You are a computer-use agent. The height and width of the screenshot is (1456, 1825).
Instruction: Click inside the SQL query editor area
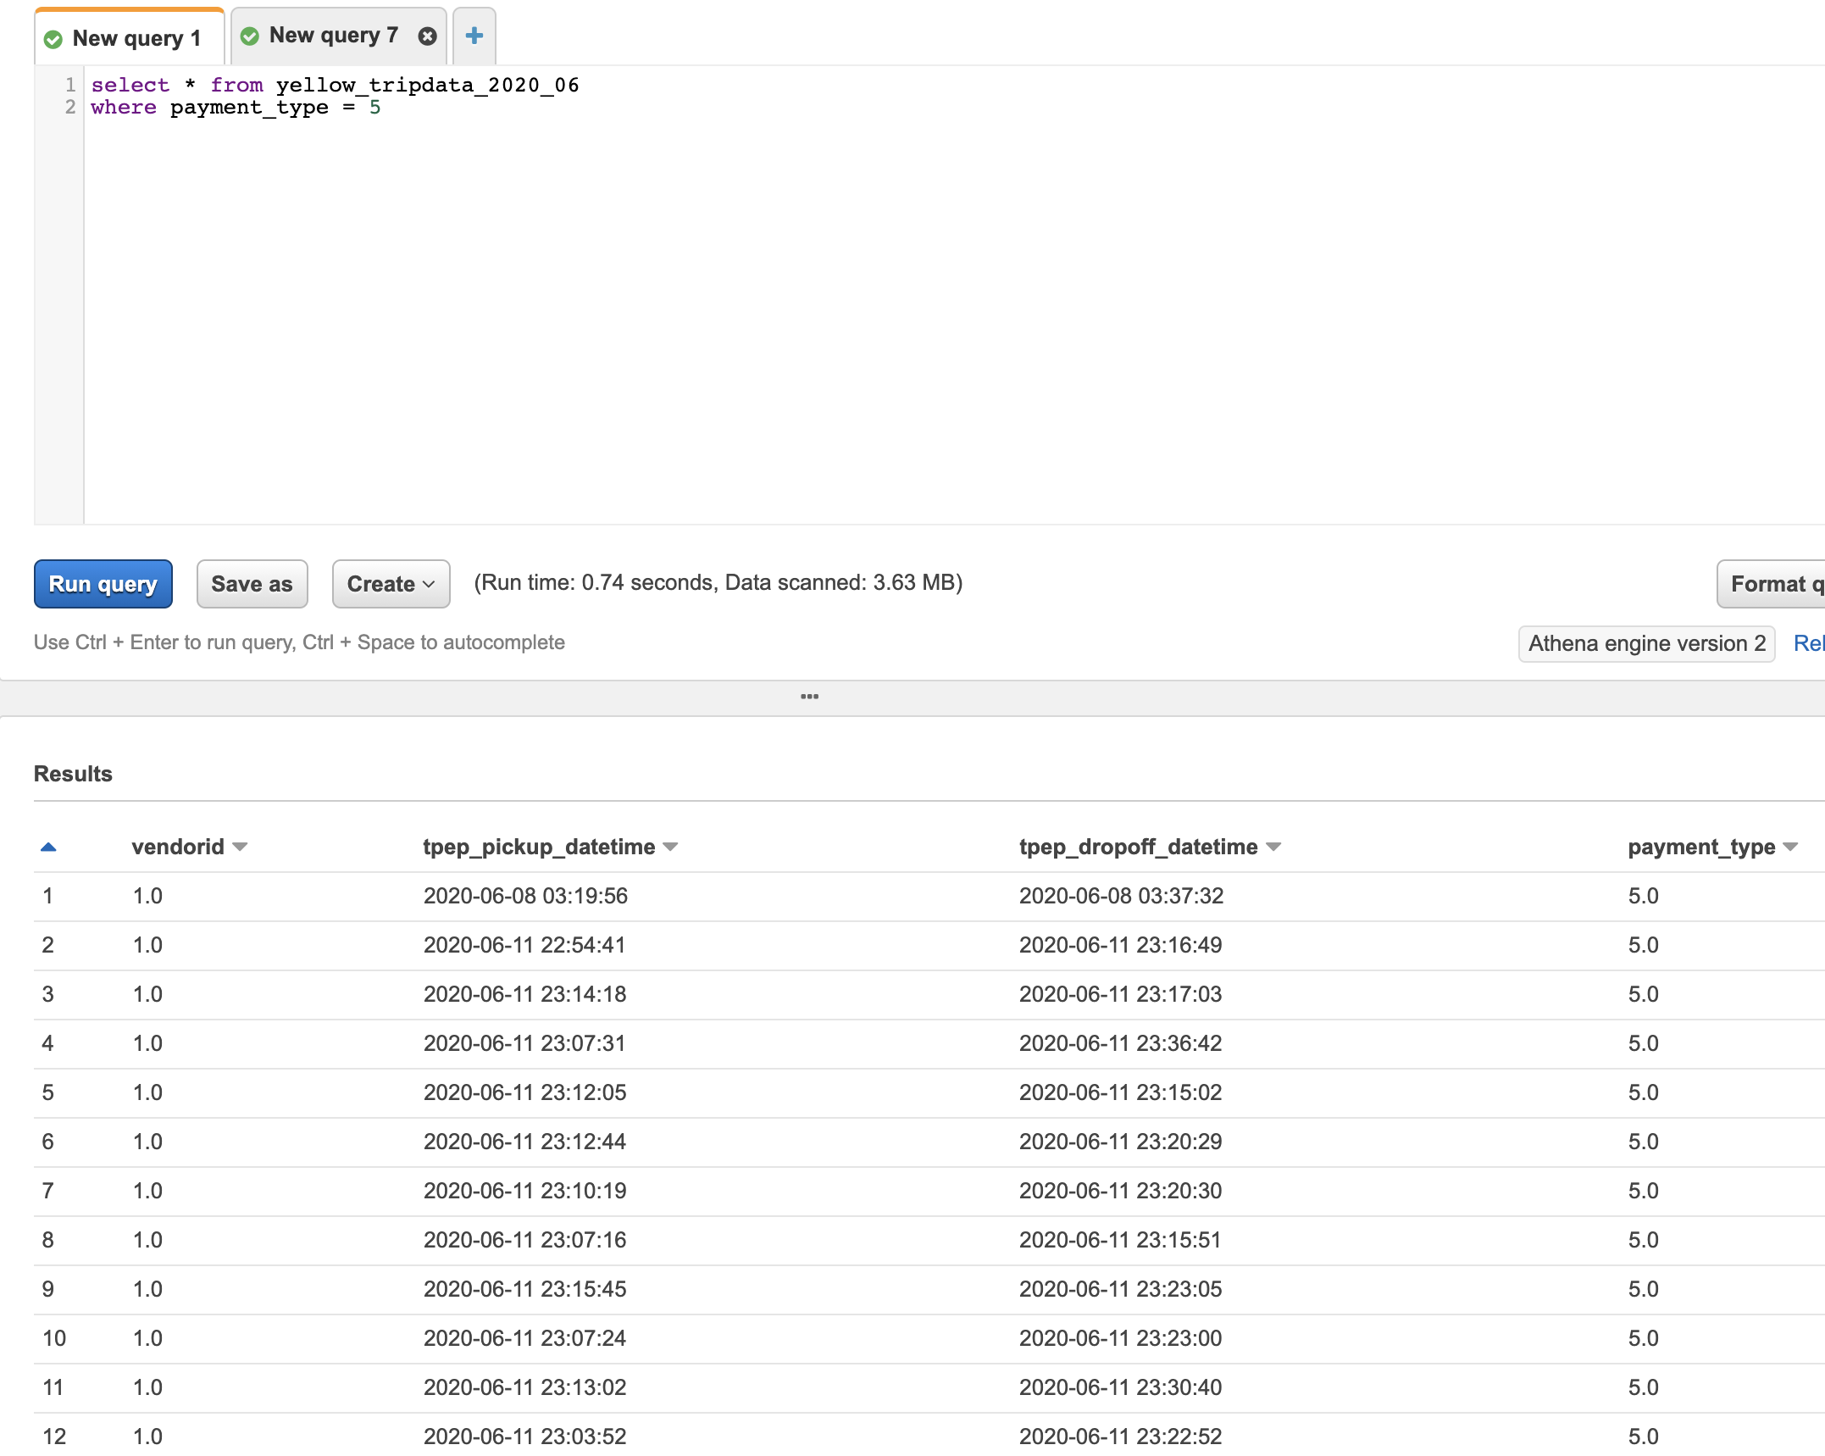click(x=847, y=297)
